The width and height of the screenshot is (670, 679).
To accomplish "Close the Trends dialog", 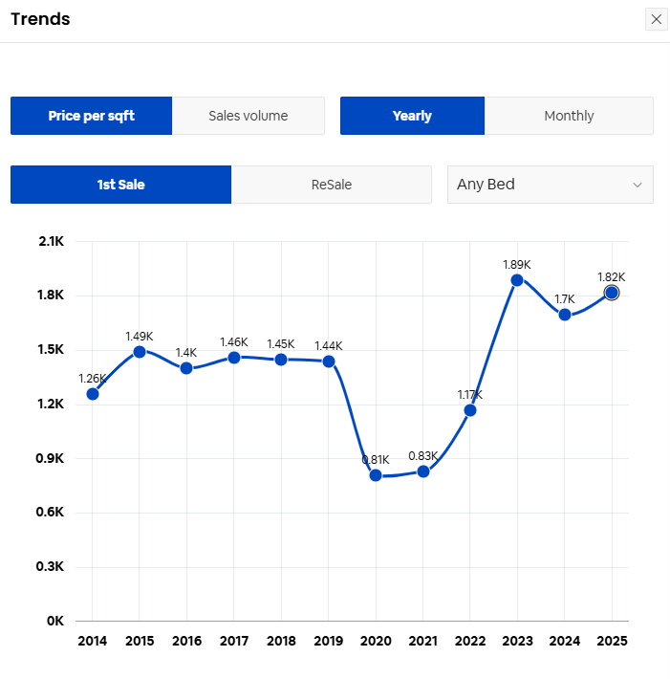I will click(656, 19).
